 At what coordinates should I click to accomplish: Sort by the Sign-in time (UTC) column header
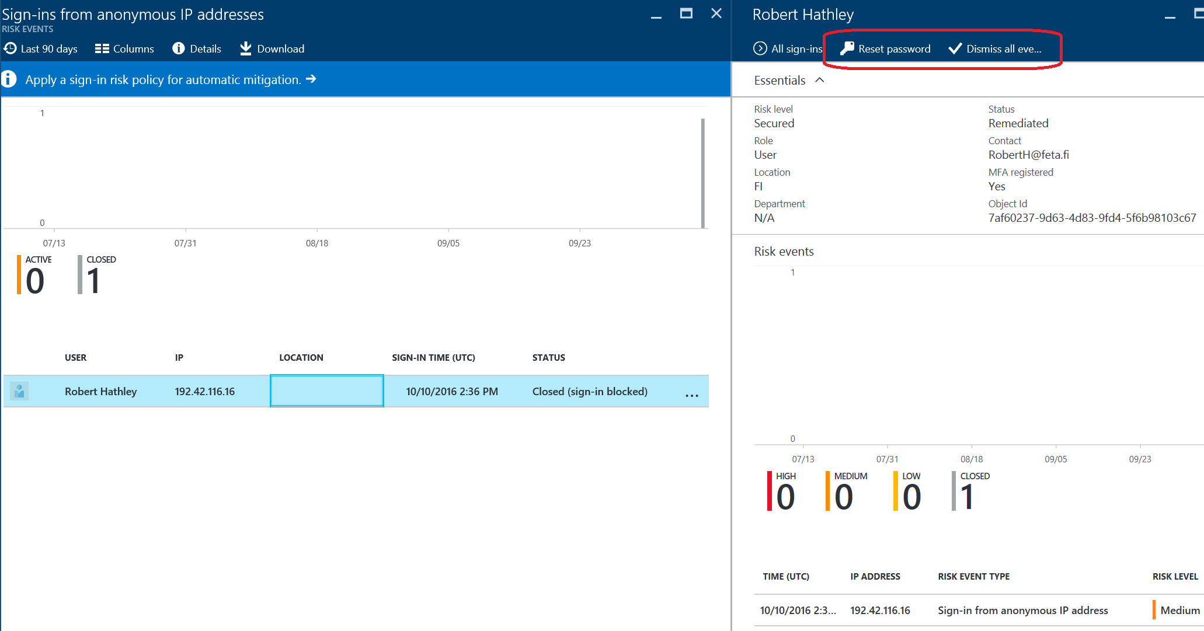pyautogui.click(x=433, y=357)
